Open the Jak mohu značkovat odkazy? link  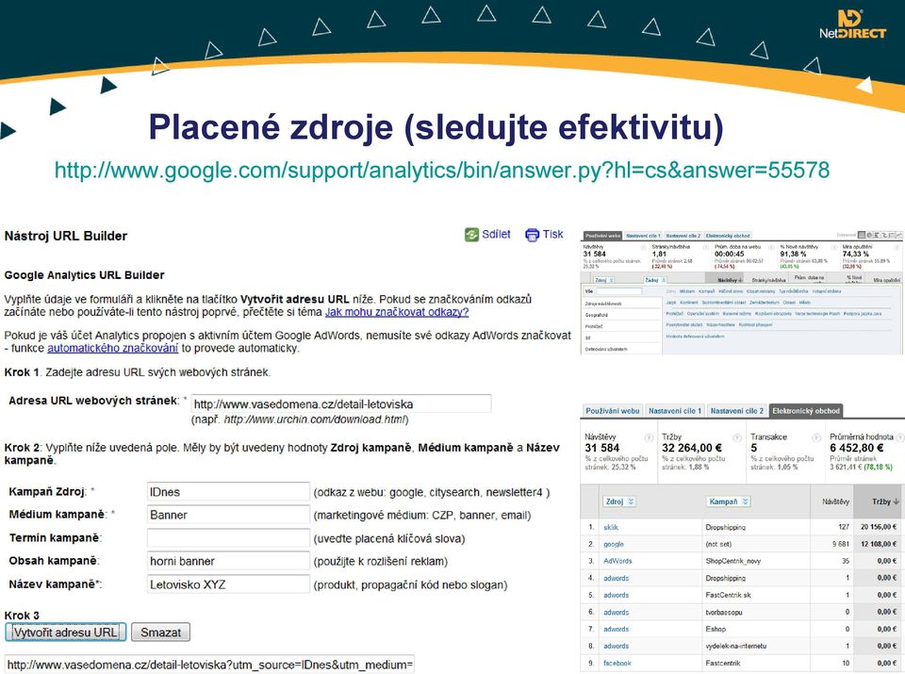(x=397, y=312)
